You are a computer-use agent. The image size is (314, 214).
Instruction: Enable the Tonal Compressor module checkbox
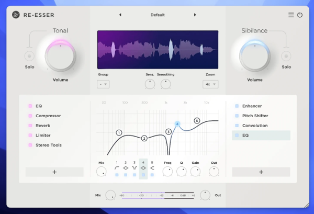click(x=30, y=116)
